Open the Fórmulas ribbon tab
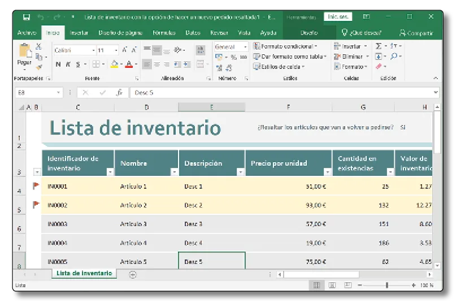Viewport: 465px width, 307px height. pos(164,33)
